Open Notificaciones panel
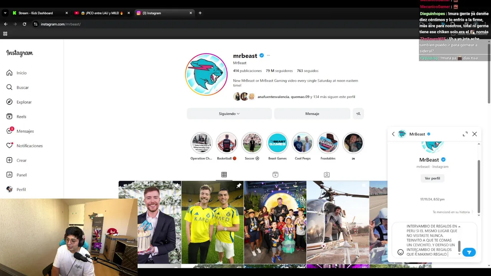This screenshot has height=276, width=491. [25, 146]
